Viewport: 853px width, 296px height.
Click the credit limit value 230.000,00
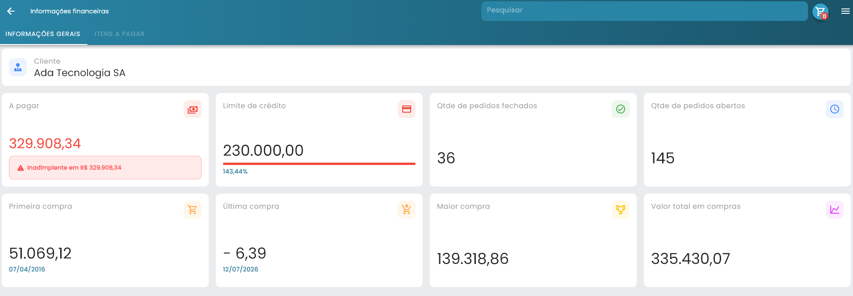coord(263,150)
